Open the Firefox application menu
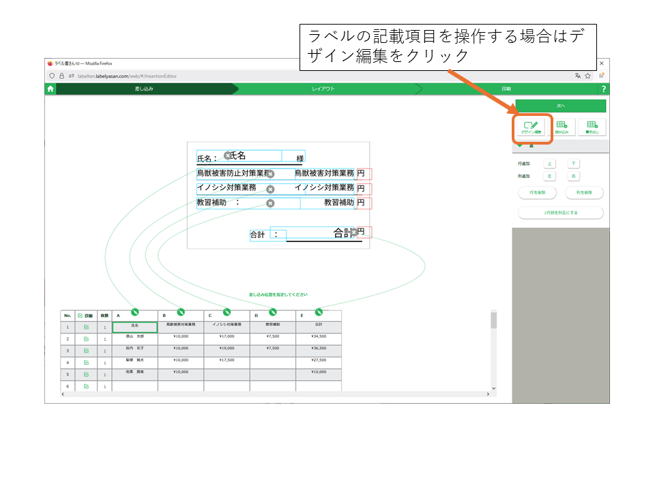The image size is (655, 491). (602, 76)
